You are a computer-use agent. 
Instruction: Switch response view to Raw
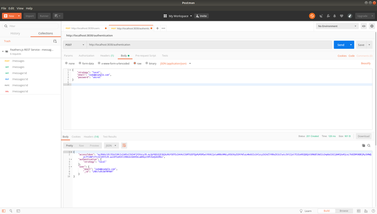[81, 146]
